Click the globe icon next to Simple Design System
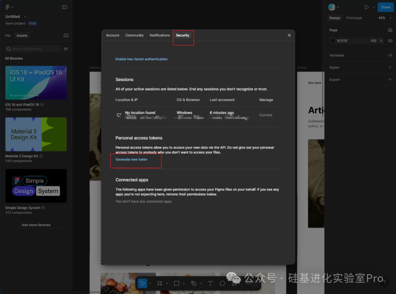The height and width of the screenshot is (294, 396). pyautogui.click(x=43, y=208)
